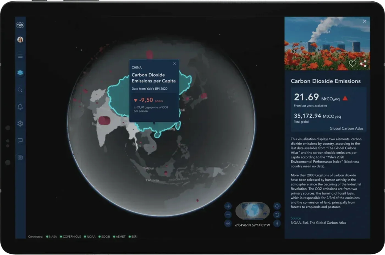Close the China emissions popup
This screenshot has width=385, height=255.
pyautogui.click(x=175, y=64)
